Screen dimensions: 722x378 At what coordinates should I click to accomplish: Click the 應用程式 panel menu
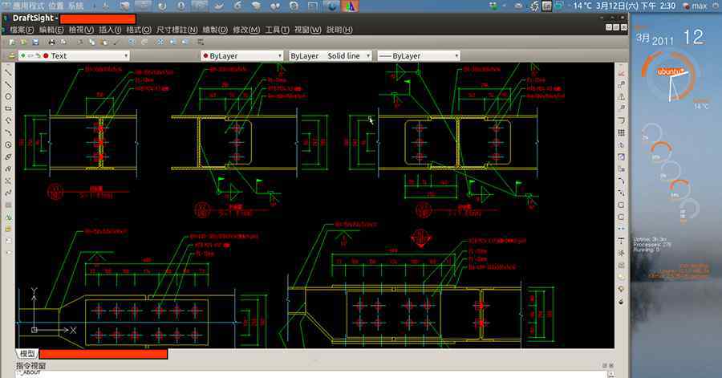27,6
